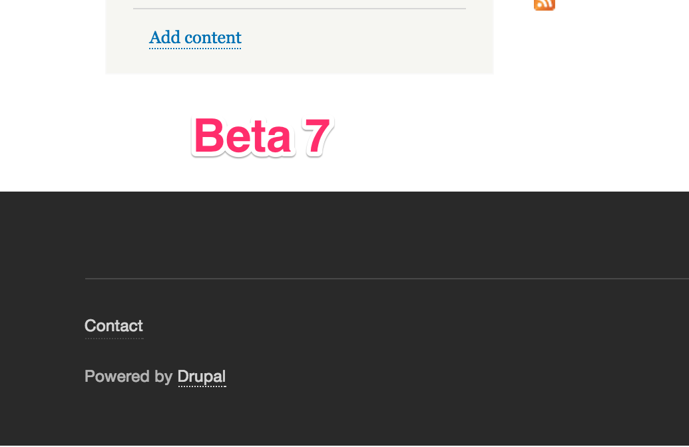
Task: Click the word by before Drupal
Action: point(164,377)
